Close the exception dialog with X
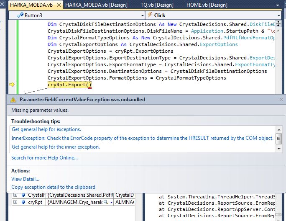The width and height of the screenshot is (286, 221). coord(281,100)
